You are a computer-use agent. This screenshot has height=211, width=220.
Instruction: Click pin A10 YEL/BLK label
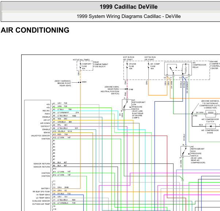62,131
